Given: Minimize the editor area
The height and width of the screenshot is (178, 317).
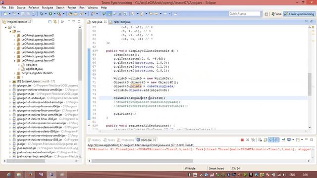Looking at the screenshot, I should (x=306, y=21).
